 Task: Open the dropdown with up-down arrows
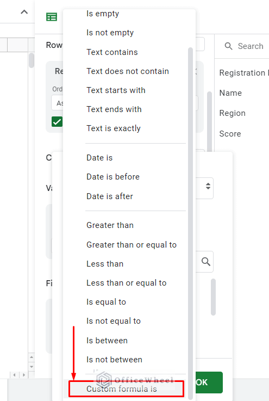pyautogui.click(x=208, y=186)
